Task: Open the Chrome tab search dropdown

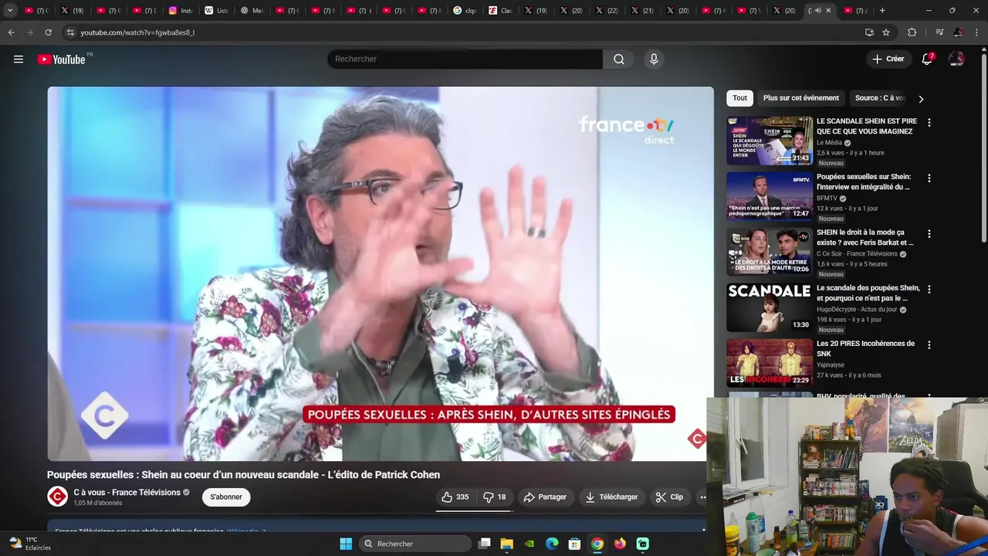Action: (x=10, y=11)
